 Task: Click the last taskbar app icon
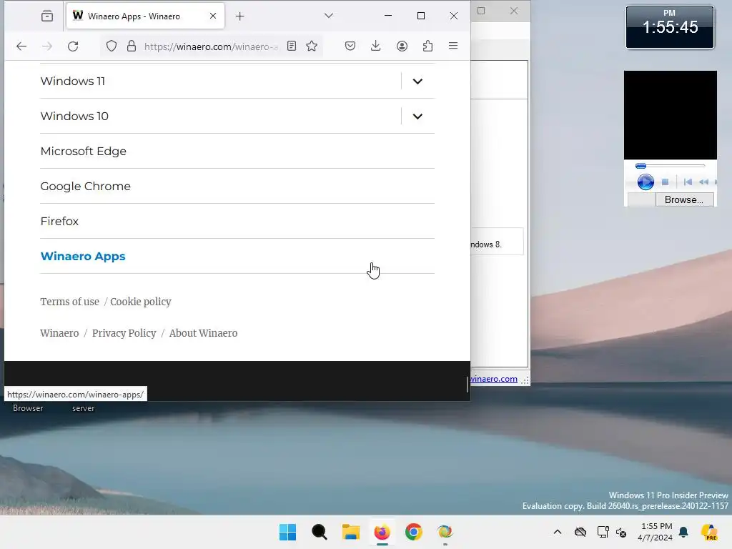pyautogui.click(x=445, y=532)
